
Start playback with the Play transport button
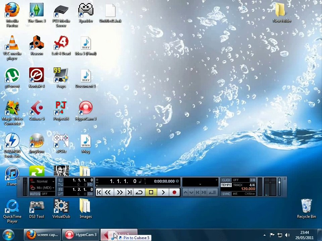pos(163,192)
